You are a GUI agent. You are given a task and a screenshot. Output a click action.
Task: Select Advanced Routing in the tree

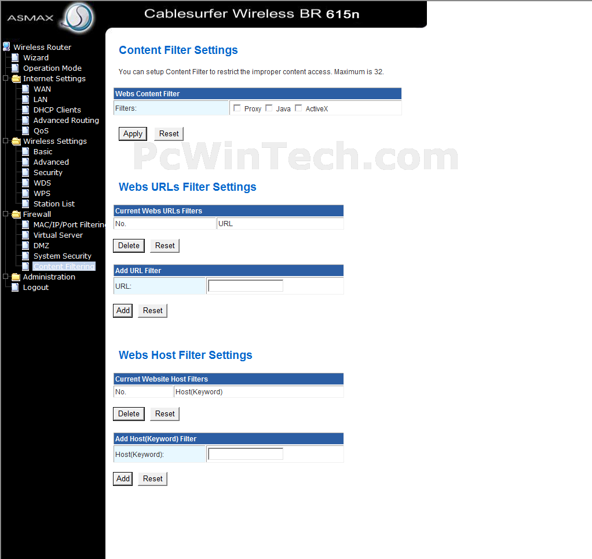66,120
